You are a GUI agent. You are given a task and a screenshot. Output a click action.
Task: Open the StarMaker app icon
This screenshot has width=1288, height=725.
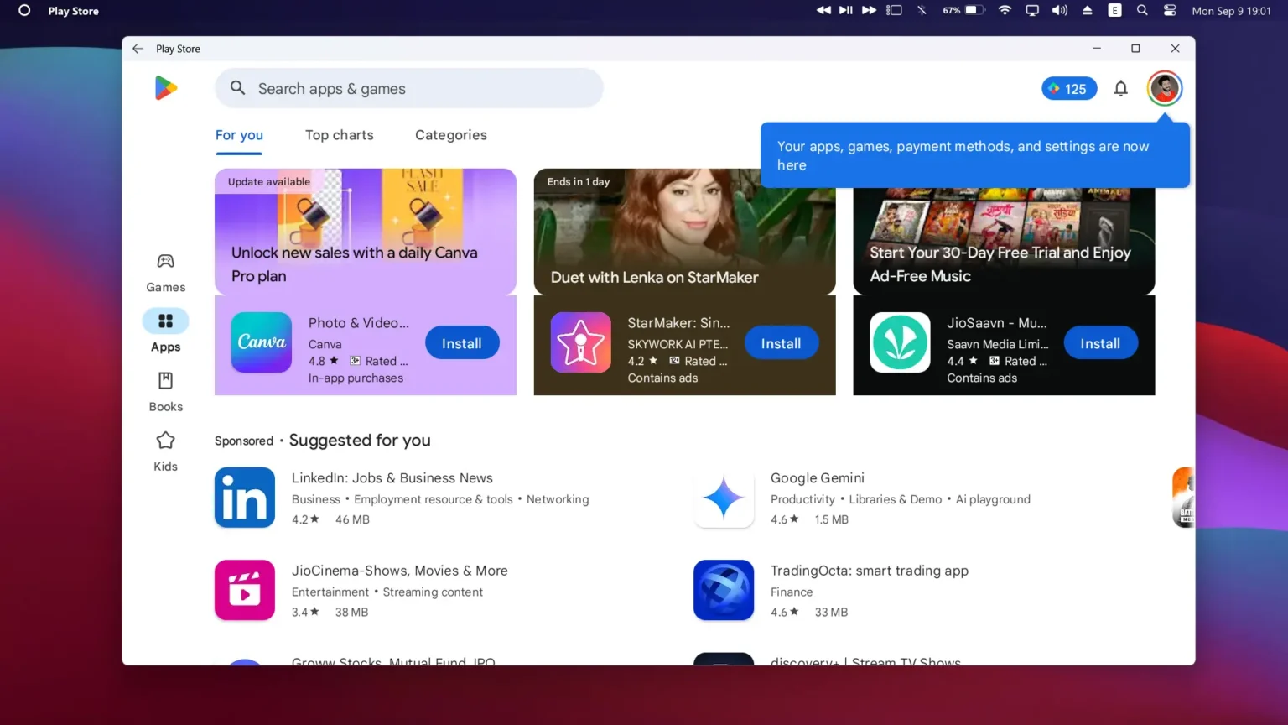[581, 342]
